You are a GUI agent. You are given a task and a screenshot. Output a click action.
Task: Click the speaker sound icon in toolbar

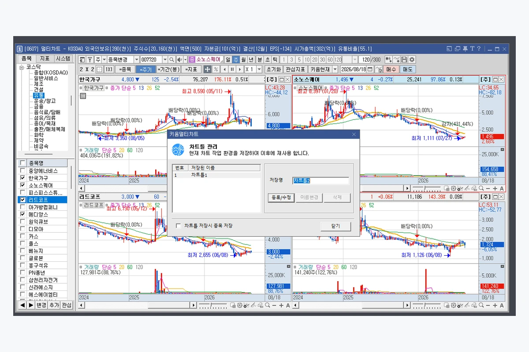[179, 59]
